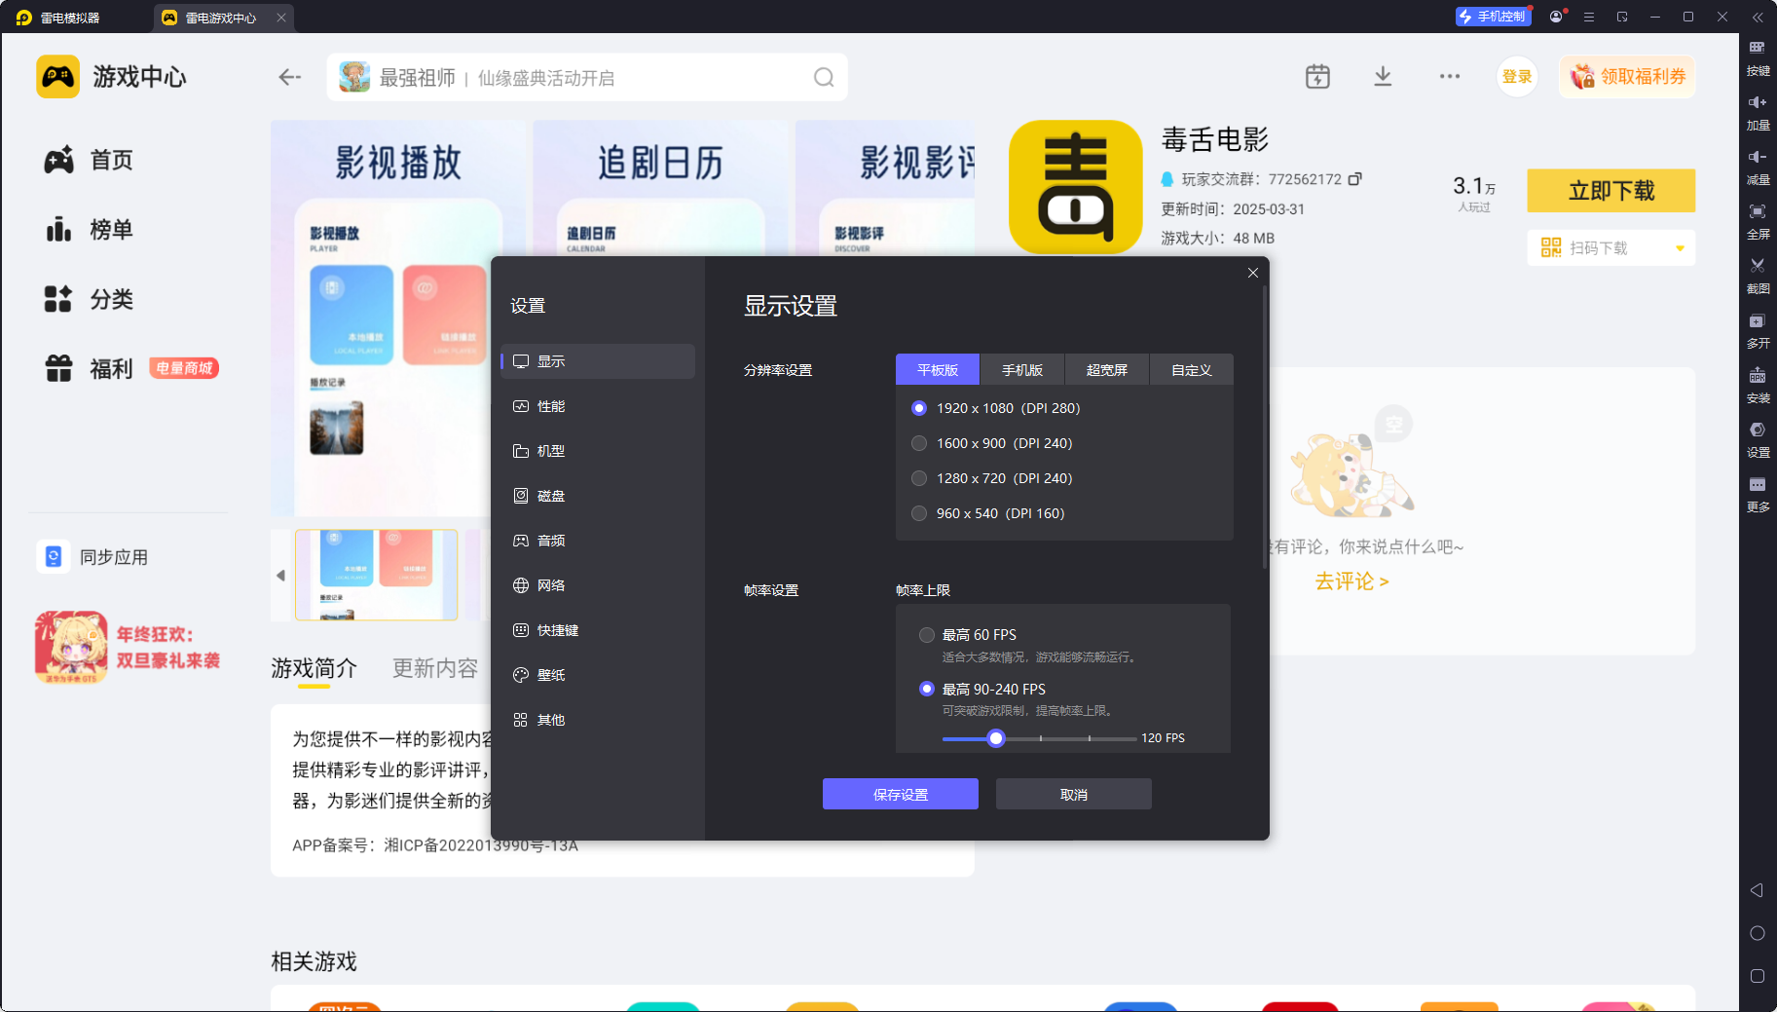Open the 音频 settings category

(x=598, y=541)
